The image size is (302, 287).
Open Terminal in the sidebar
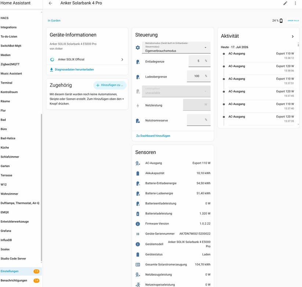pyautogui.click(x=21, y=83)
